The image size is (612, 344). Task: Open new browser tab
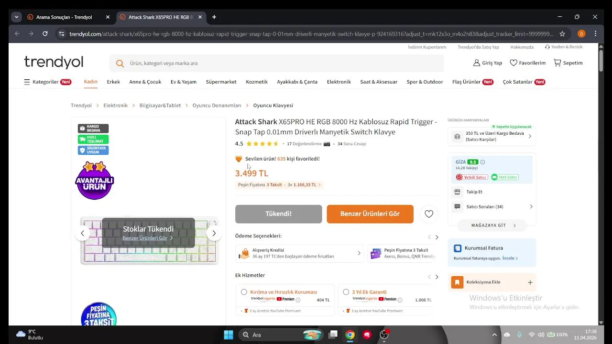point(214,17)
